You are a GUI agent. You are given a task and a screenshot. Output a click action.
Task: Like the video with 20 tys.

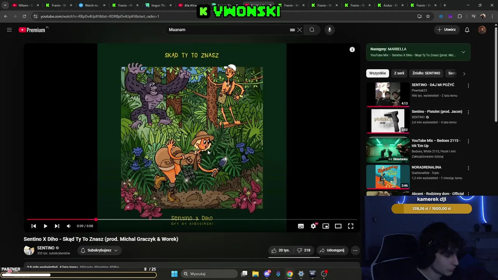281,250
